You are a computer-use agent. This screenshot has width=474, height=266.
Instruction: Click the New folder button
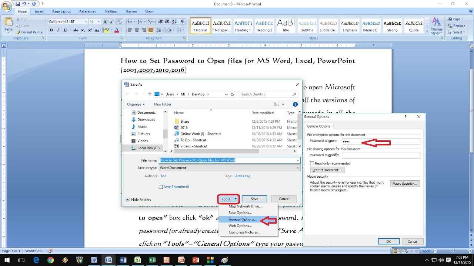pyautogui.click(x=163, y=105)
